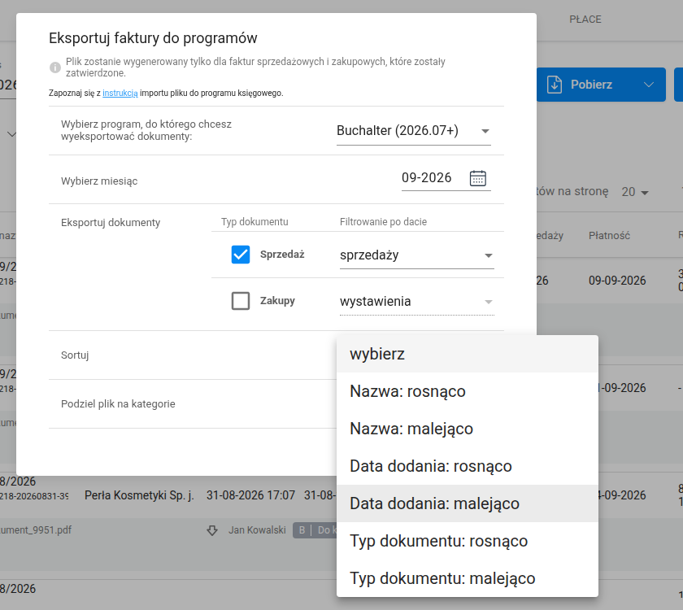Image resolution: width=683 pixels, height=610 pixels.
Task: Click the Eksportuj faktury do programów dialog title
Action: pos(153,38)
